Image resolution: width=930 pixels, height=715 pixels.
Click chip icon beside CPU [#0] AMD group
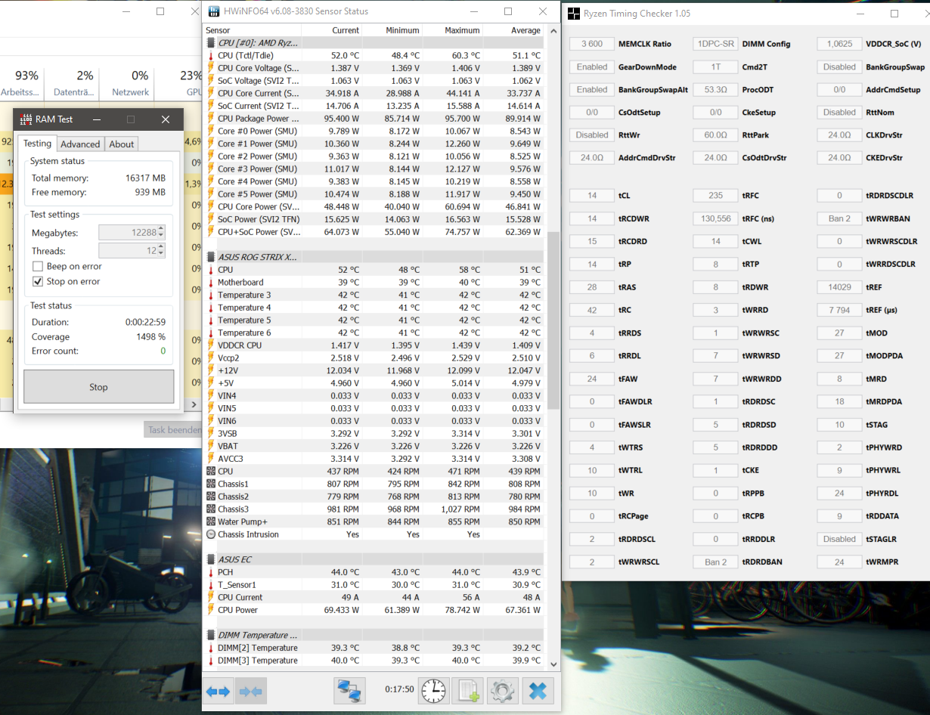coord(211,43)
